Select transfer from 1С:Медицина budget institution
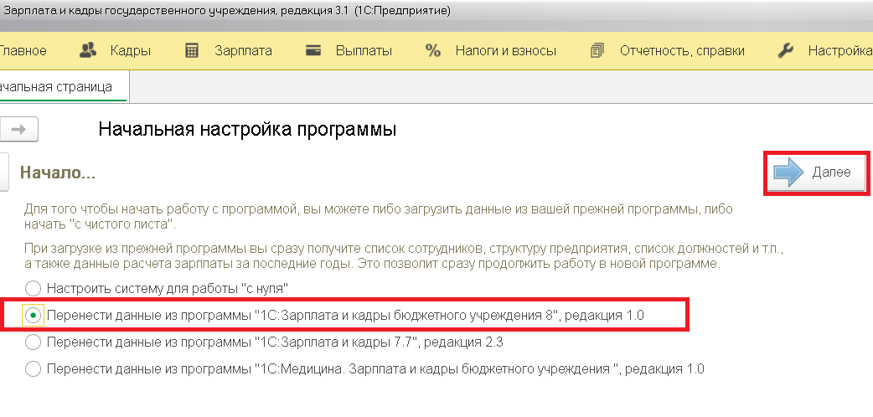This screenshot has height=417, width=873. point(364,368)
